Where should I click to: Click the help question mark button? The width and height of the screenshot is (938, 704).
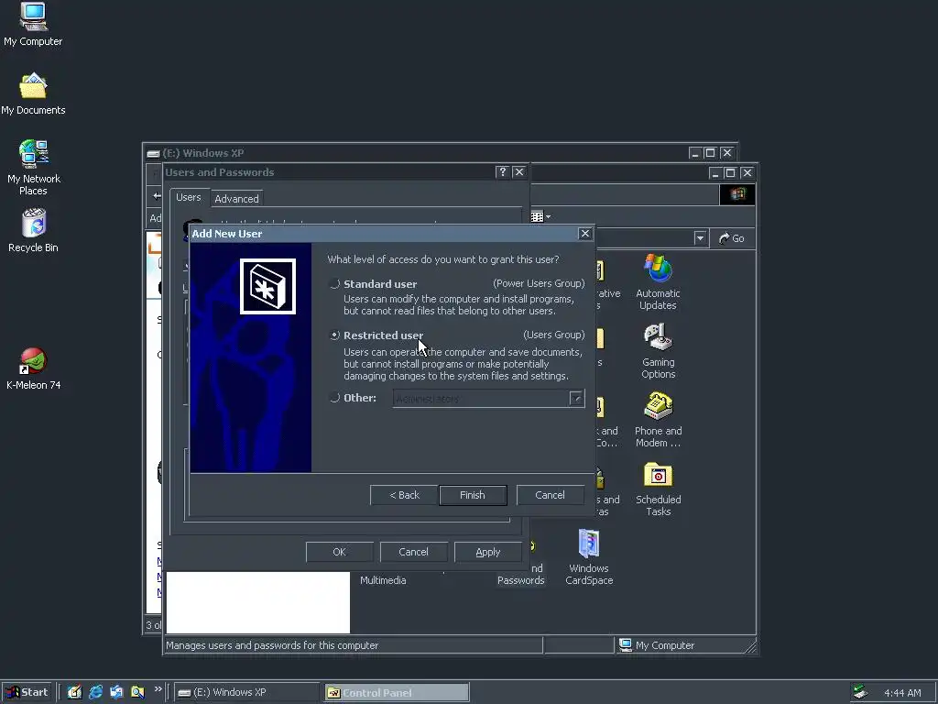[503, 172]
